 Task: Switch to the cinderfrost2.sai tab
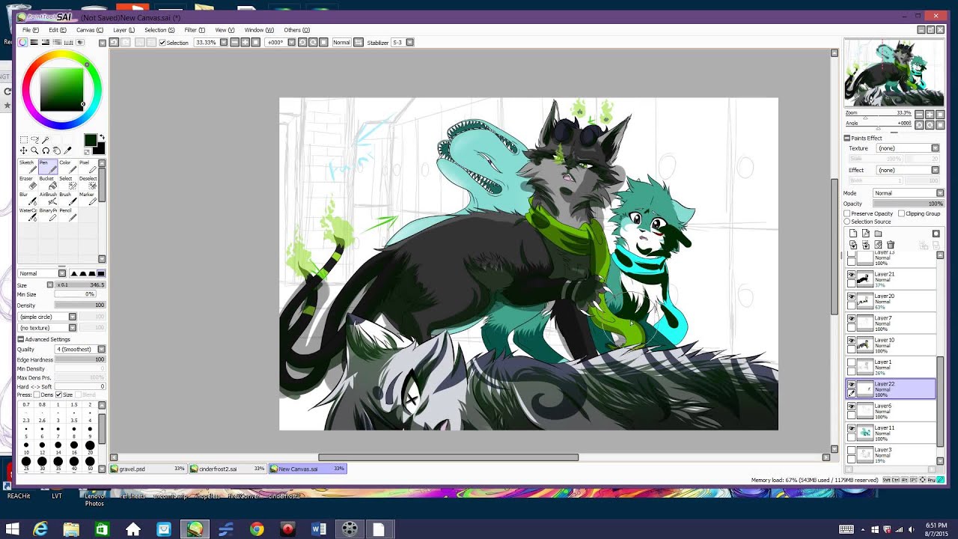[227, 469]
